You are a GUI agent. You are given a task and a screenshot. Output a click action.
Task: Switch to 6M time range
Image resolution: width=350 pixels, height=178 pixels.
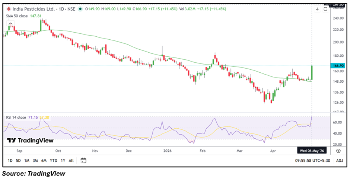[44, 161]
